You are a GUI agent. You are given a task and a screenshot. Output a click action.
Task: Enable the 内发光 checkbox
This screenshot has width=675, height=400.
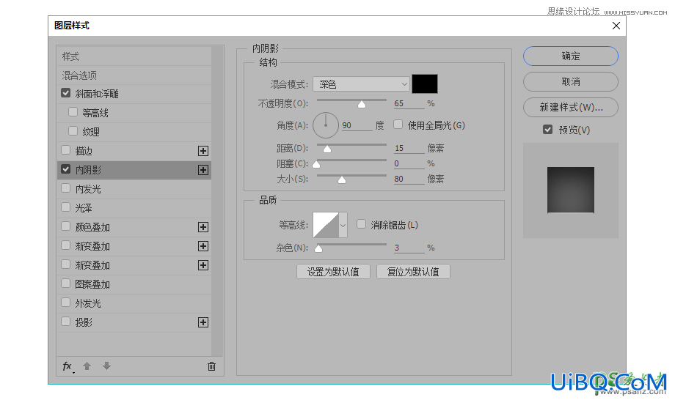[66, 188]
